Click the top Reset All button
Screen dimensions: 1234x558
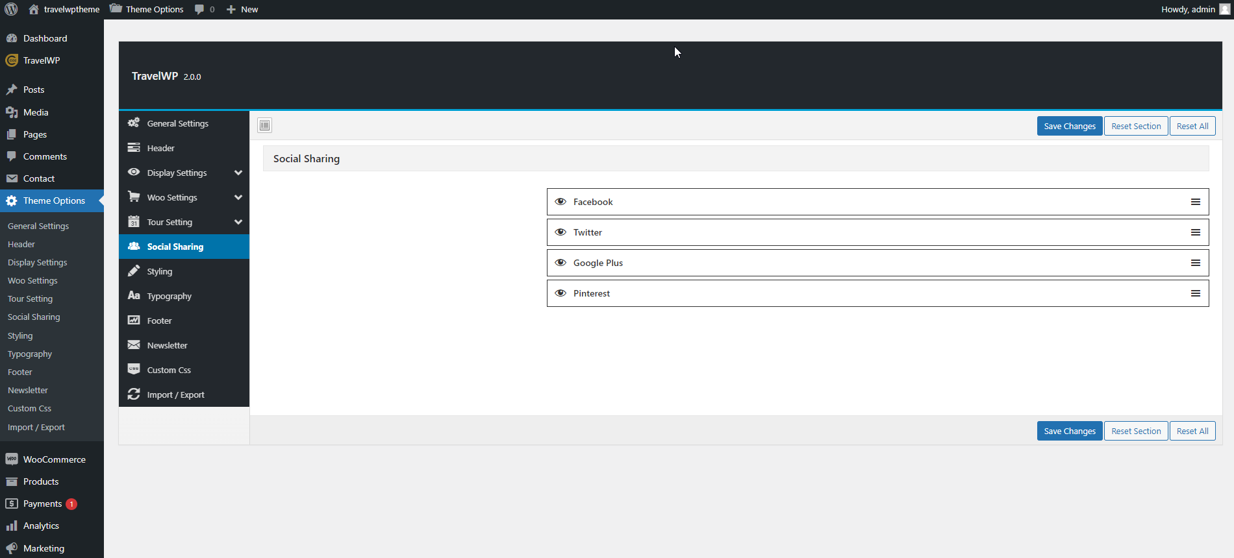coord(1192,126)
